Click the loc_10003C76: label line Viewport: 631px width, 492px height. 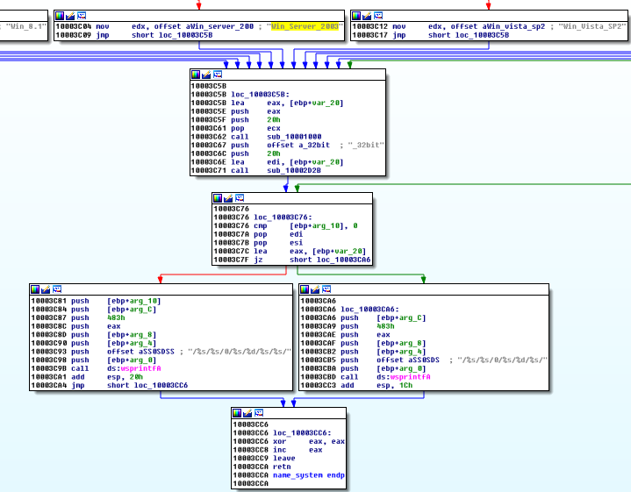point(283,217)
